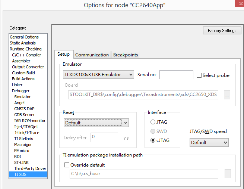Open the Debugger category
This screenshot has height=189, width=244.
20,91
